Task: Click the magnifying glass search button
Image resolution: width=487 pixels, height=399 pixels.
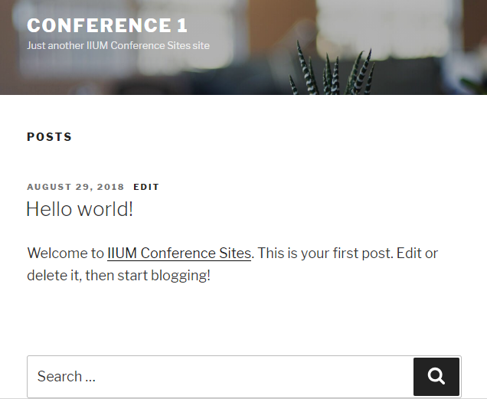Action: point(436,376)
